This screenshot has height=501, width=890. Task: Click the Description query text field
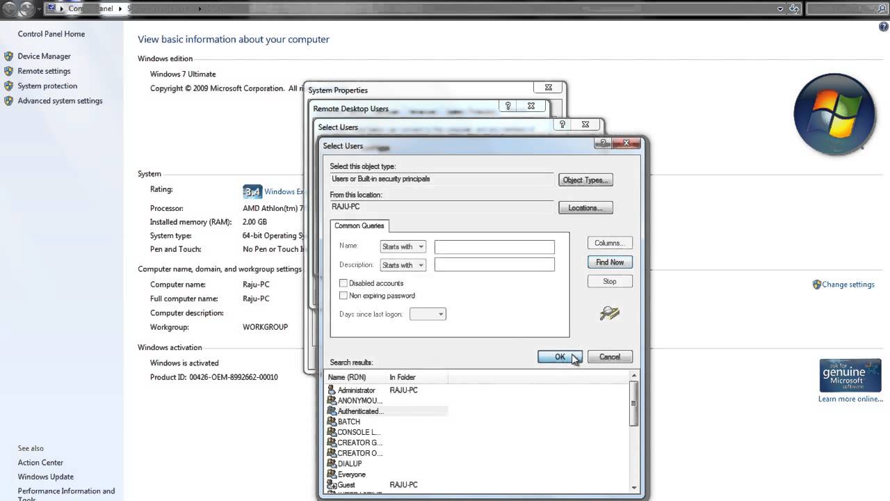pyautogui.click(x=494, y=265)
